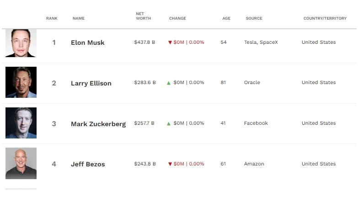The width and height of the screenshot is (358, 197).
Task: Open the Jeff Bezos name link
Action: [88, 164]
